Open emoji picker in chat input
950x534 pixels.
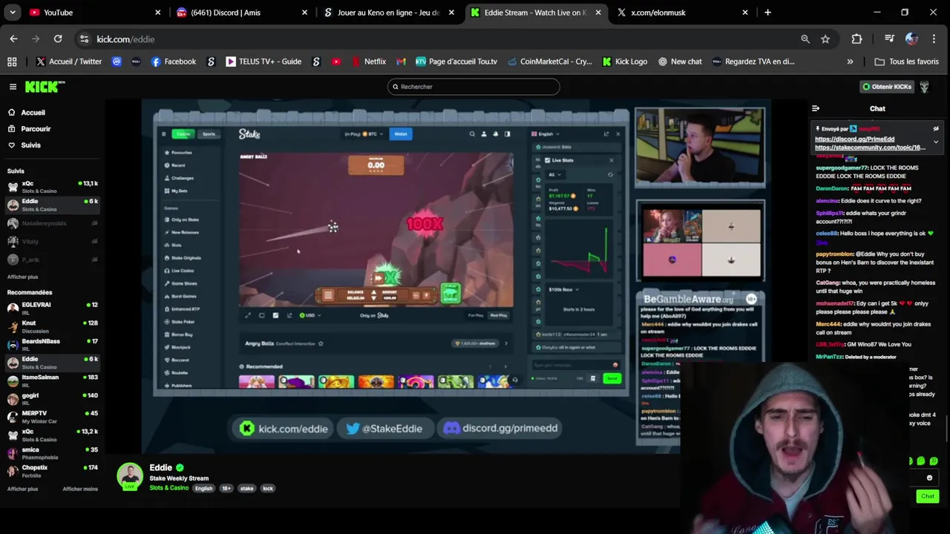pos(929,478)
